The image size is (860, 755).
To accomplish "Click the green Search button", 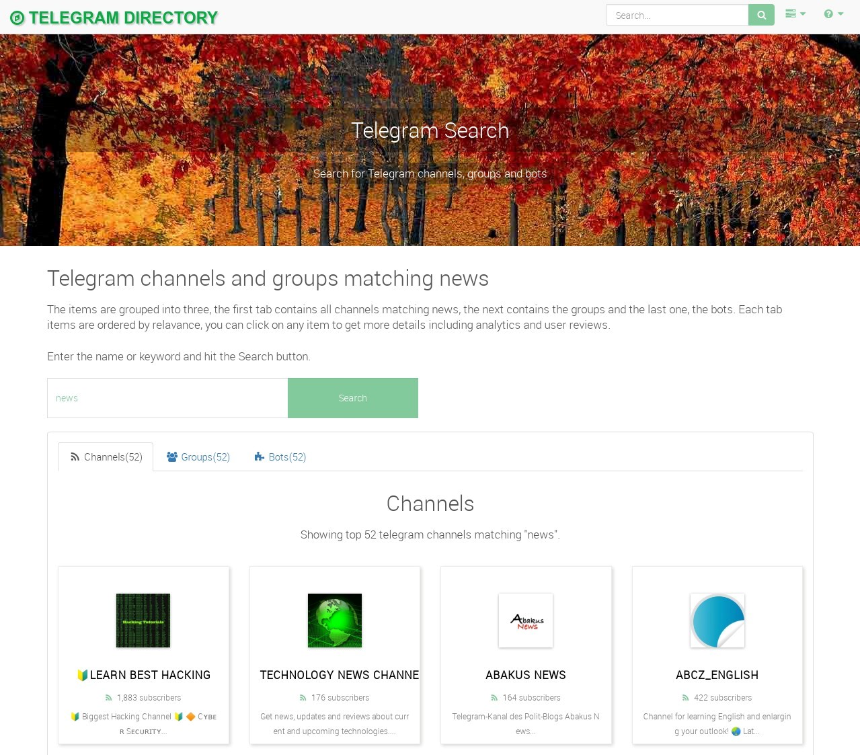I will (x=353, y=398).
